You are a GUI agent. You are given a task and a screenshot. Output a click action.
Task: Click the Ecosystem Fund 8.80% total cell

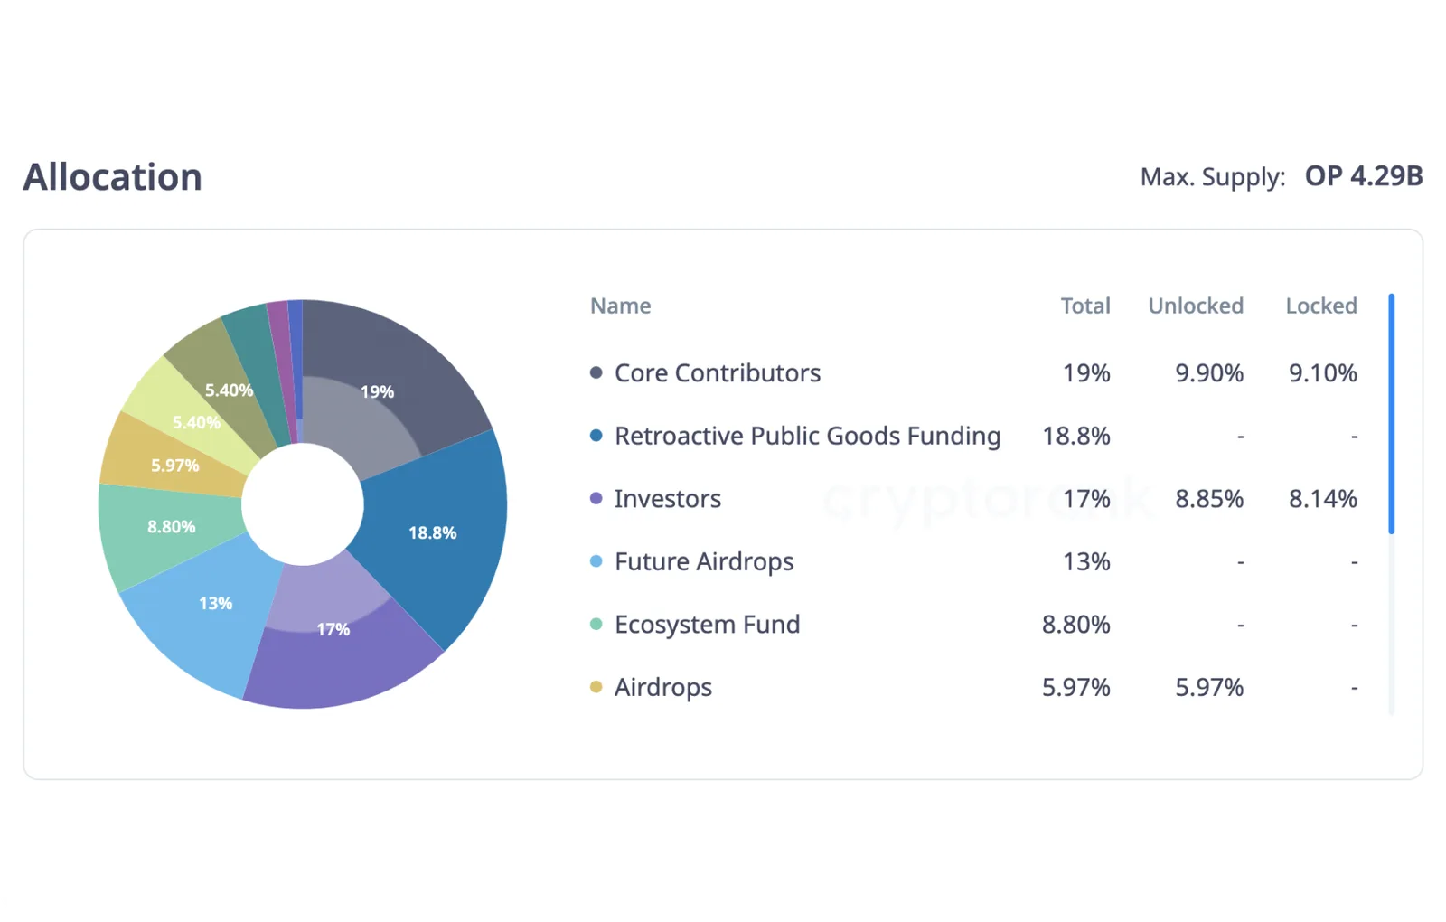1076,624
